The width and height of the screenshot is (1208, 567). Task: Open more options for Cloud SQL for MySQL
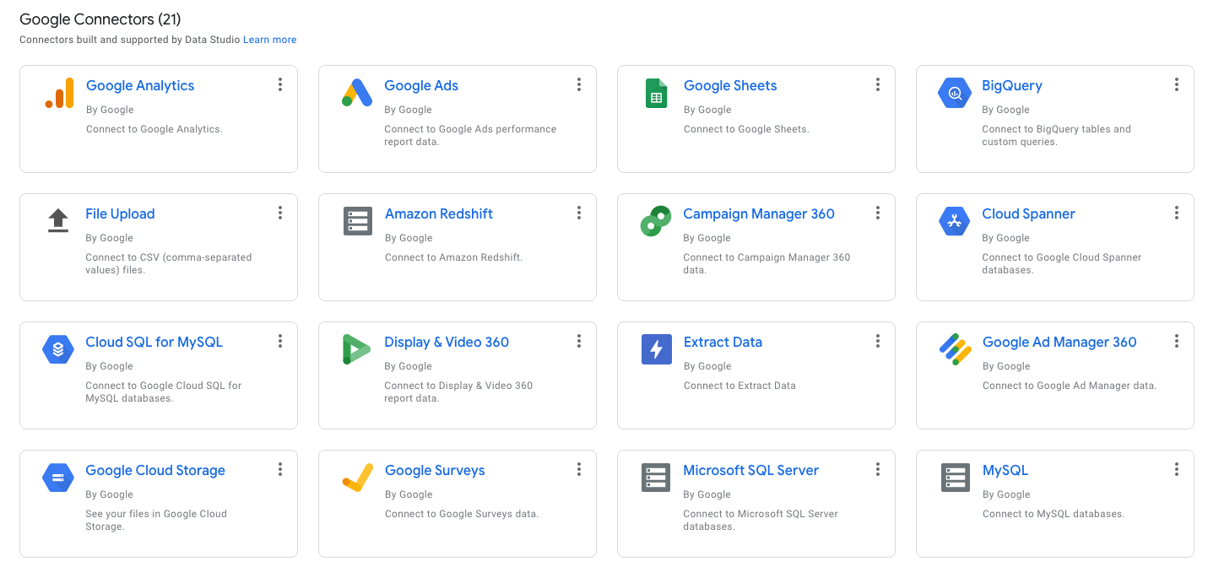point(280,341)
